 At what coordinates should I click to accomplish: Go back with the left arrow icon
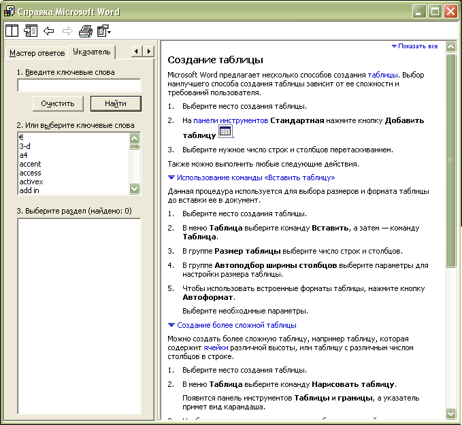[x=48, y=31]
